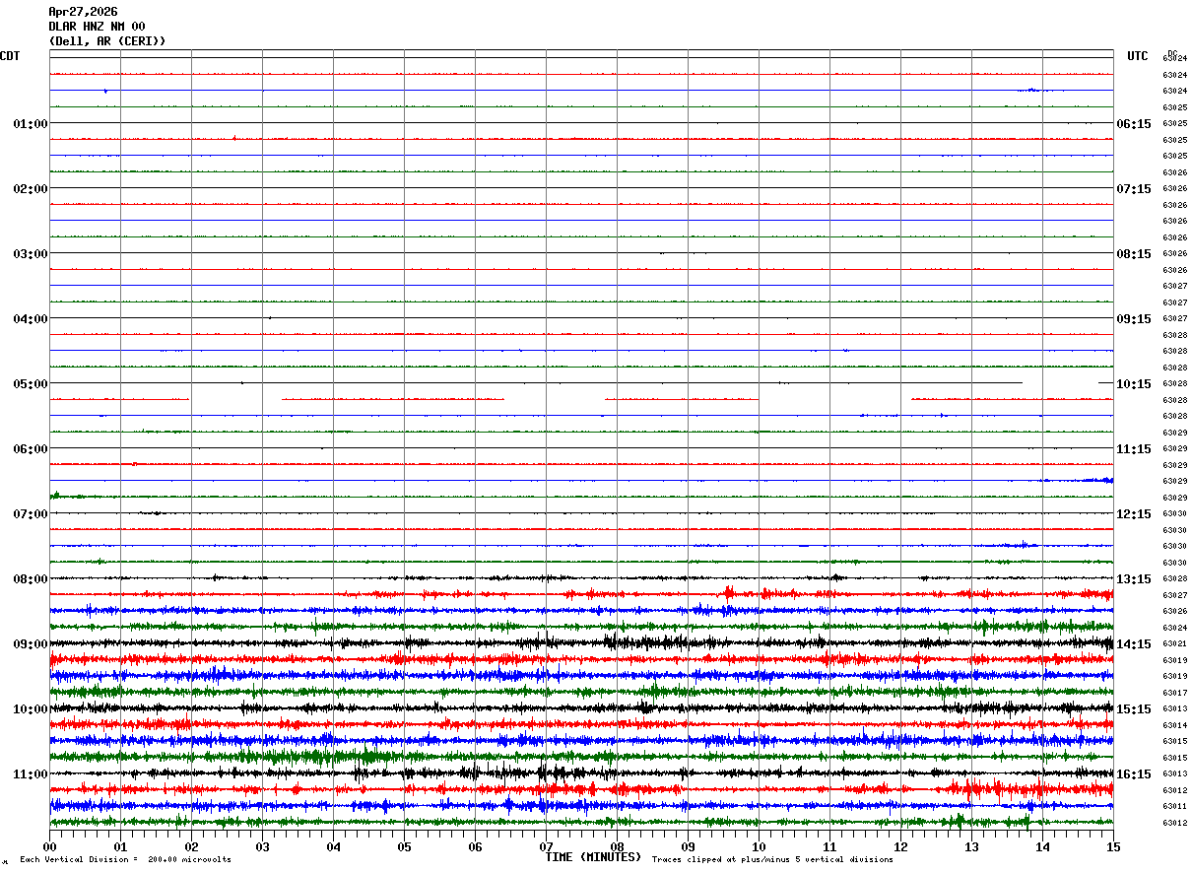Click the UTC column header
The height and width of the screenshot is (873, 1192).
coord(1138,56)
